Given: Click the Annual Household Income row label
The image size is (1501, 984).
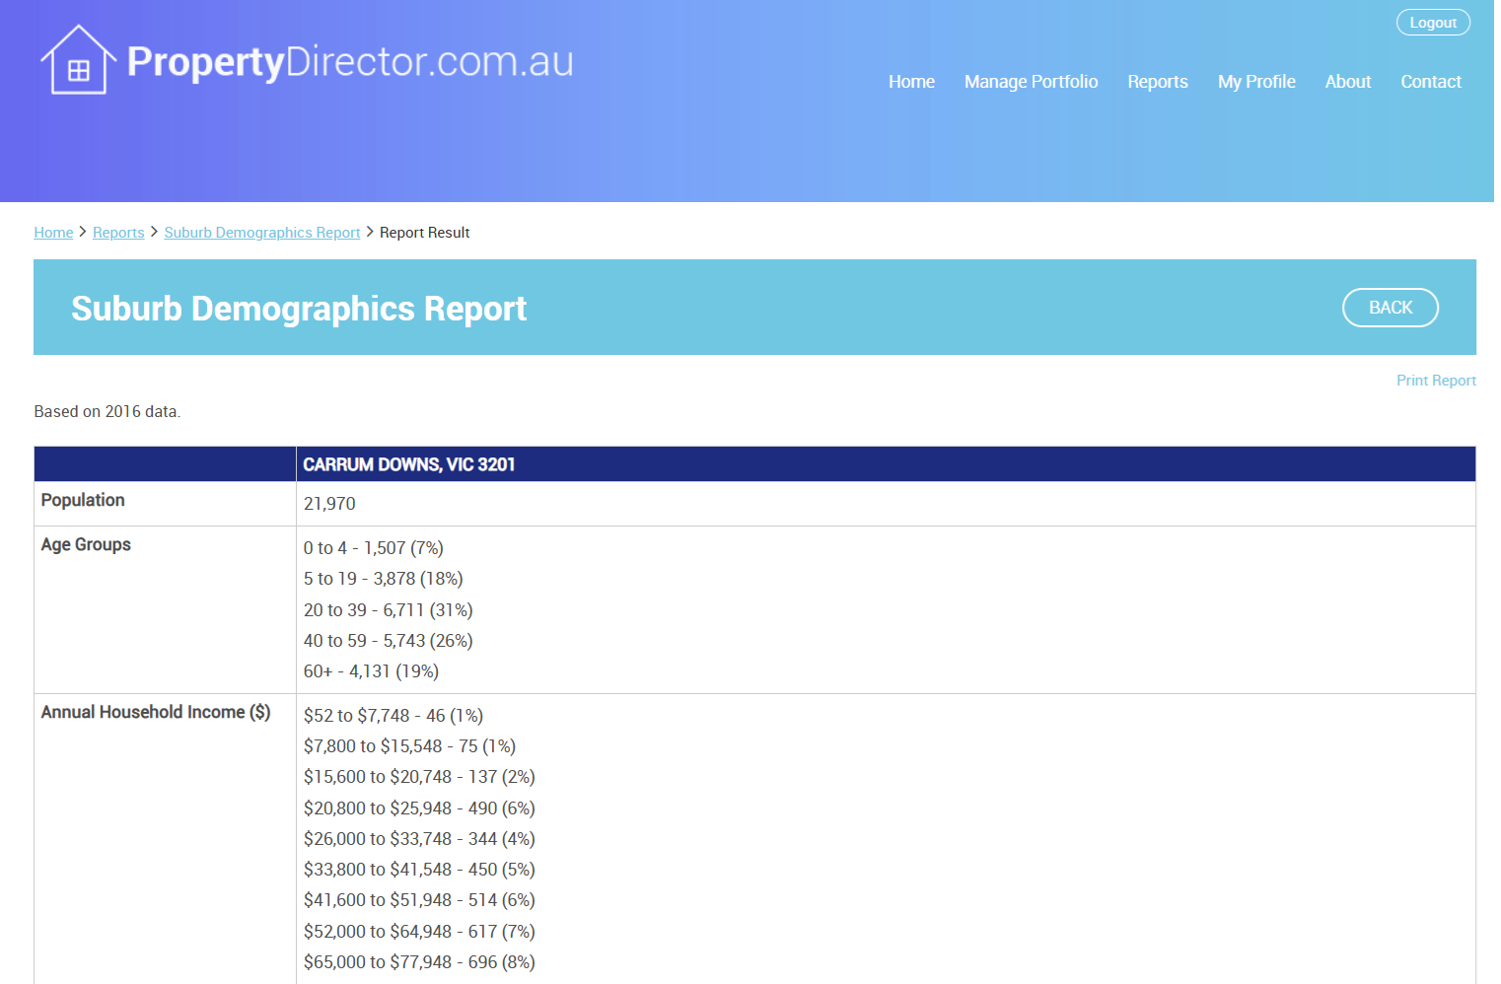Looking at the screenshot, I should 156,713.
